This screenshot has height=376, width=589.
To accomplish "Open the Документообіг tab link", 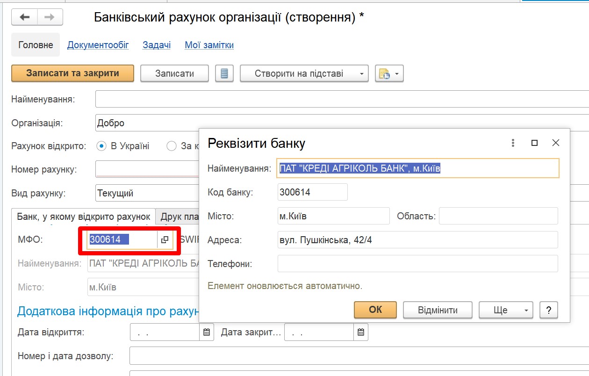I will coord(98,45).
